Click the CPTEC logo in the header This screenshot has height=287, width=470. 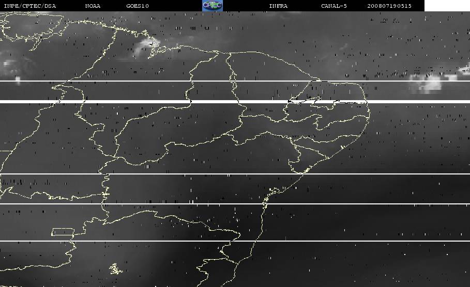tap(212, 6)
